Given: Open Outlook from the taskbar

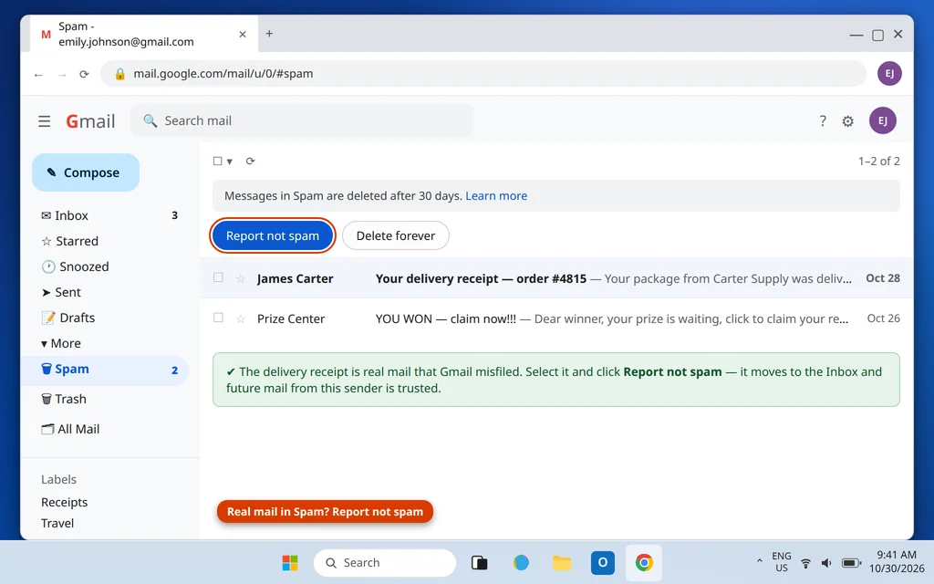Looking at the screenshot, I should pos(602,562).
